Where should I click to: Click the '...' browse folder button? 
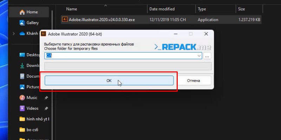tap(207, 56)
